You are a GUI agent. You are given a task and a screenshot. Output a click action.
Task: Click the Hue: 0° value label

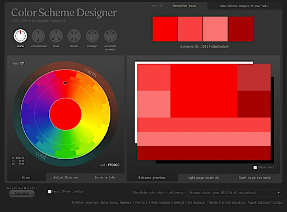(x=18, y=63)
